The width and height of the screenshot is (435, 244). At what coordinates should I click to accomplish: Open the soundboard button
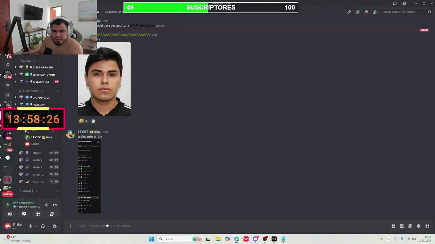point(52,214)
